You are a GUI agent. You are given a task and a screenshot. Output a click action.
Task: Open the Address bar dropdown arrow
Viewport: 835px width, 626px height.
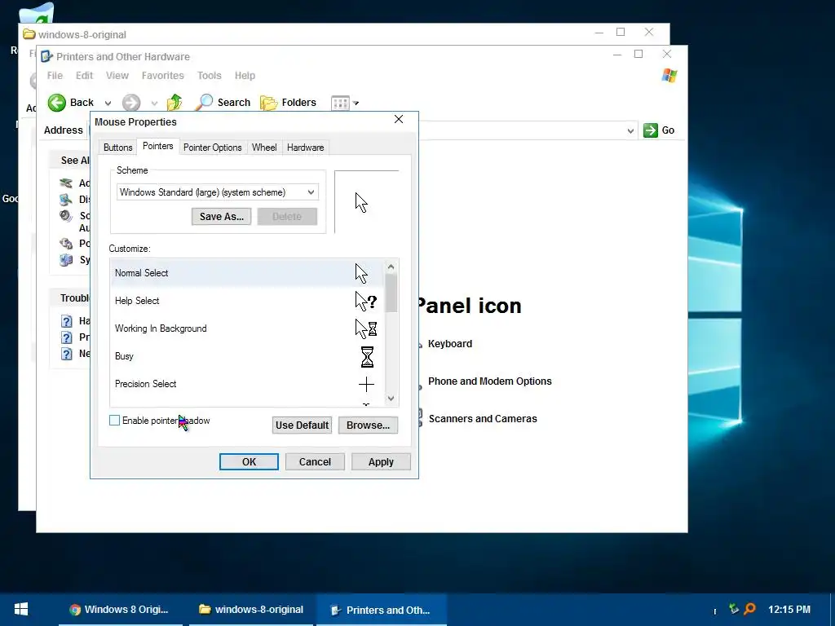pos(630,131)
